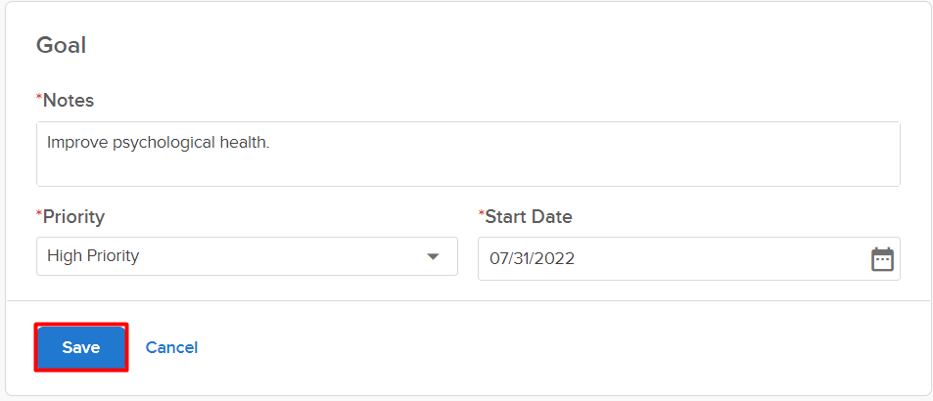This screenshot has height=401, width=933.
Task: Expand the Priority dropdown arrow
Action: [433, 257]
